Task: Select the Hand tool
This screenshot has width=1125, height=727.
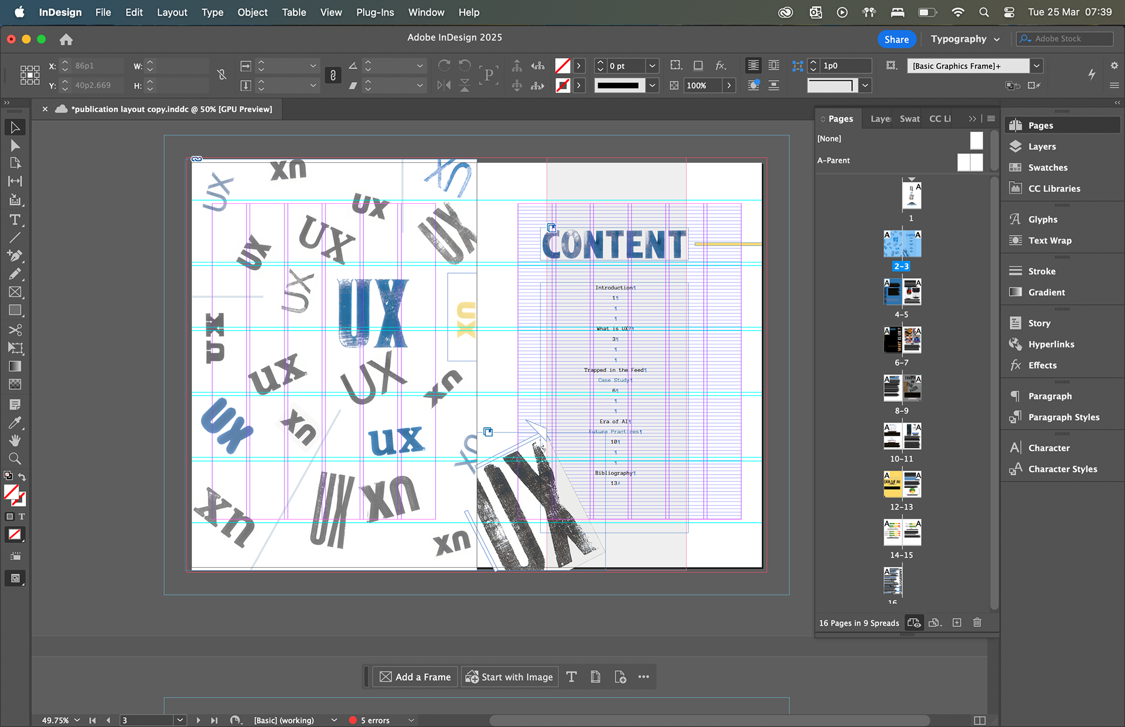Action: coord(15,441)
